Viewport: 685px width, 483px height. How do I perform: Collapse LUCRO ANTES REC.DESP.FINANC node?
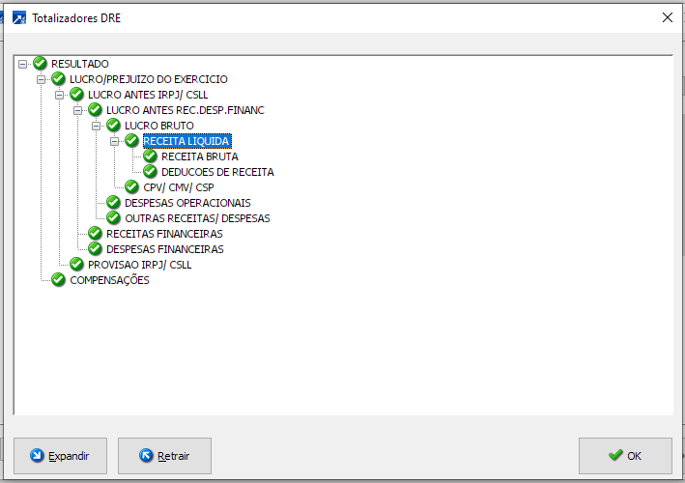77,110
